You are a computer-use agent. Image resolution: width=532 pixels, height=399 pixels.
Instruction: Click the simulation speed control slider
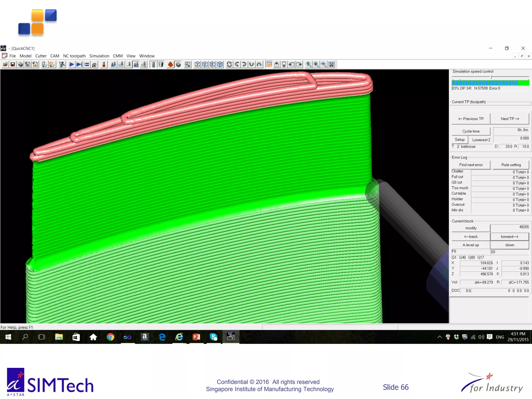point(491,77)
